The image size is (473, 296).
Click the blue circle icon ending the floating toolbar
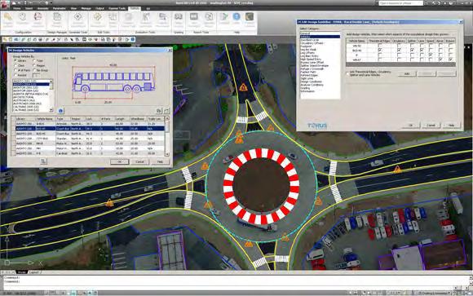click(x=132, y=39)
